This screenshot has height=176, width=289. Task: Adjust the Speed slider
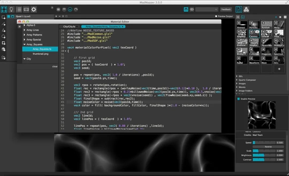pyautogui.click(x=264, y=143)
